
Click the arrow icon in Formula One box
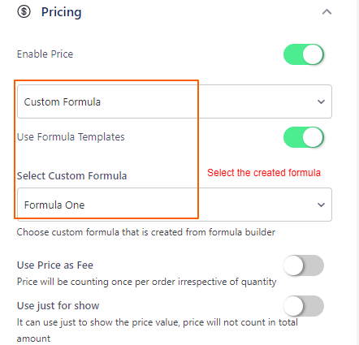321,205
